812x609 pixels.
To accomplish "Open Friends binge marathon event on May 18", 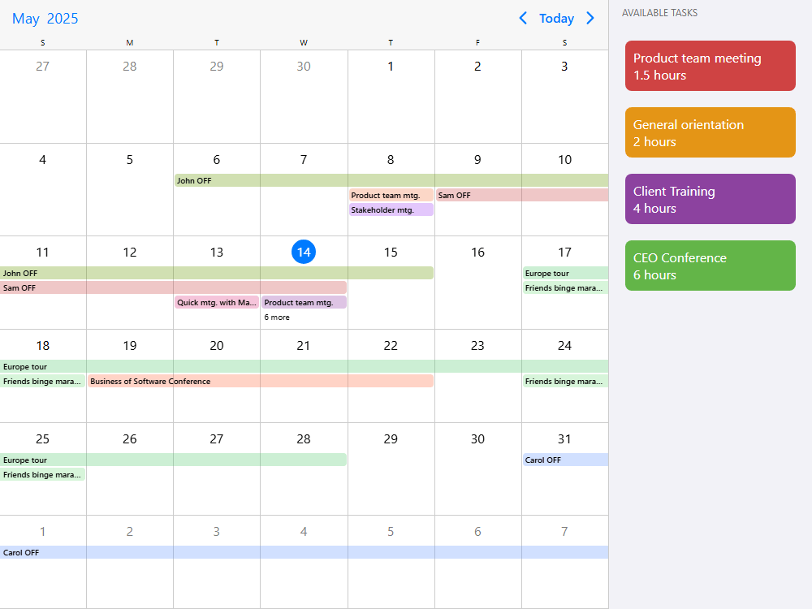I will 42,381.
